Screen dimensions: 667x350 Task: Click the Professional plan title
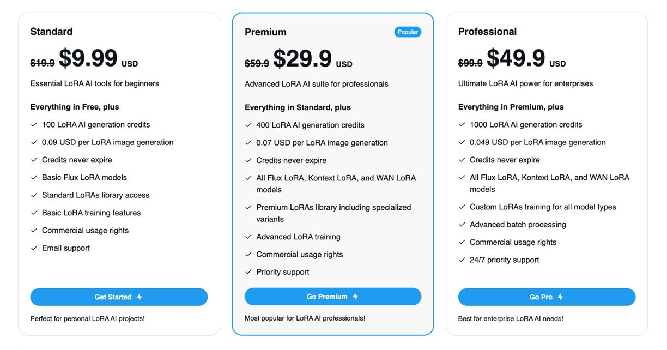[487, 32]
